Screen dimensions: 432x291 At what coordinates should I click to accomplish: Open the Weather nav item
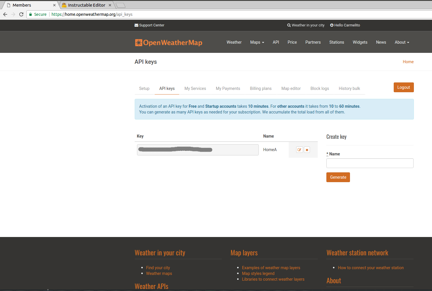[234, 42]
